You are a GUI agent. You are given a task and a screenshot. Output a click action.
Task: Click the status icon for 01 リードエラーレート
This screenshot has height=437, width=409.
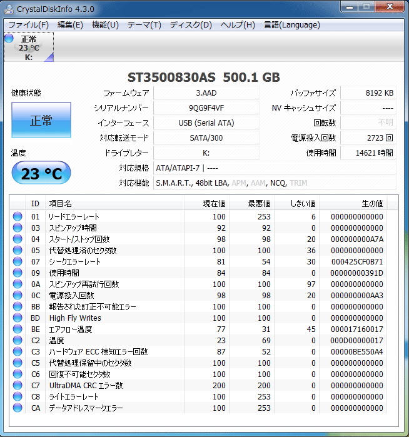[18, 216]
